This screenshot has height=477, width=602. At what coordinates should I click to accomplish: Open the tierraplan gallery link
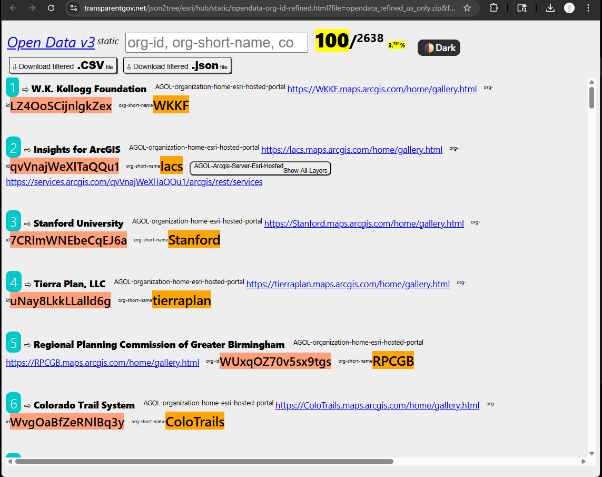348,284
